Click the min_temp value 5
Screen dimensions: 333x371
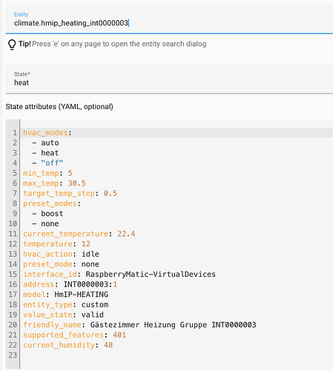click(x=70, y=173)
